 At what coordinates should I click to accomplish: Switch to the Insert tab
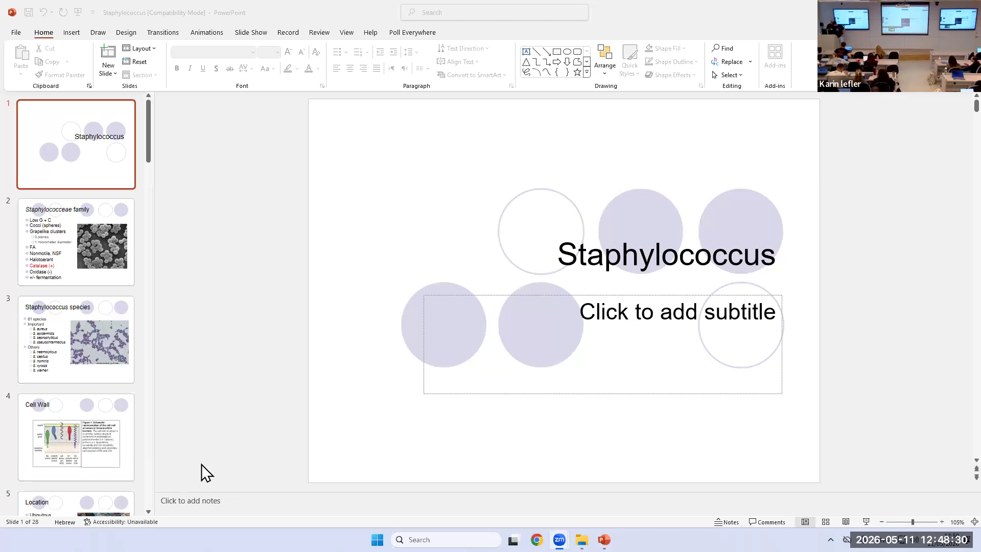pos(72,32)
